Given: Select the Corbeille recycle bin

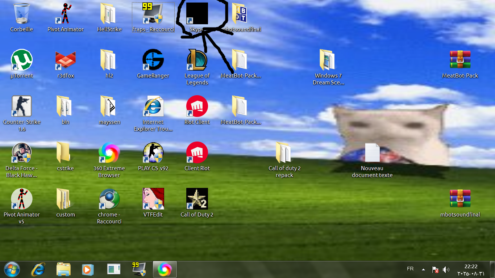Looking at the screenshot, I should pyautogui.click(x=22, y=14).
